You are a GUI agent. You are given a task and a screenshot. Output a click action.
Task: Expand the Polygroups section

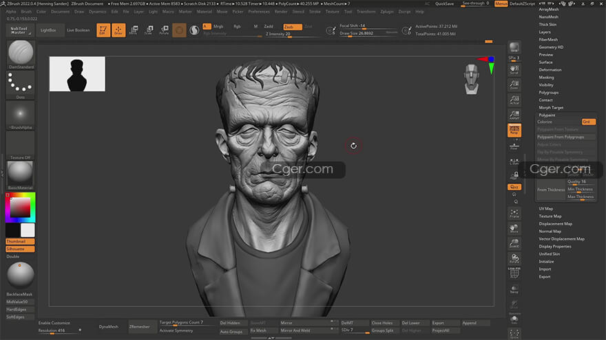click(548, 93)
